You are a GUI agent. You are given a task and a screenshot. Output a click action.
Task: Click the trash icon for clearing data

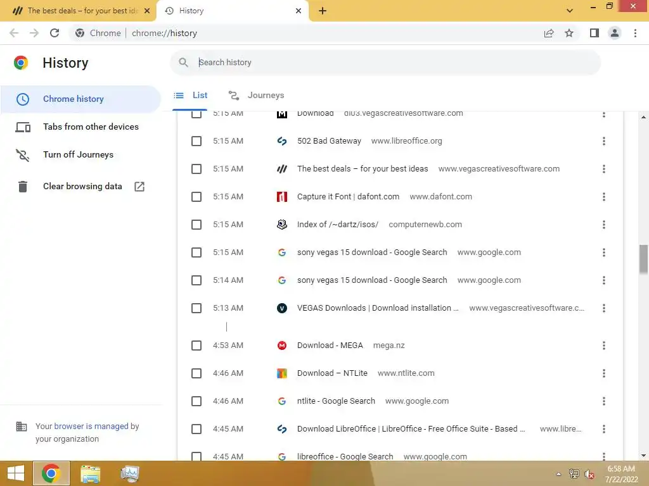[x=23, y=187]
